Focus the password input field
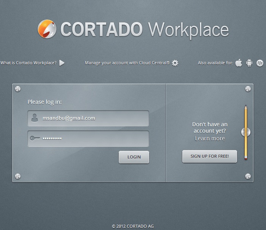 88,139
